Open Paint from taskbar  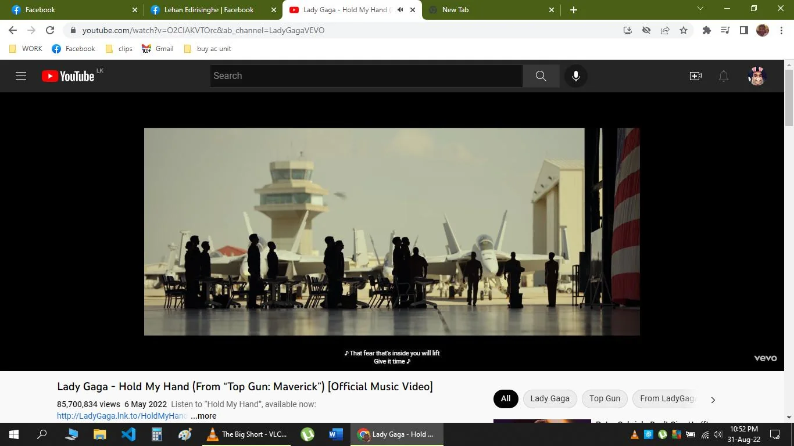[185, 434]
